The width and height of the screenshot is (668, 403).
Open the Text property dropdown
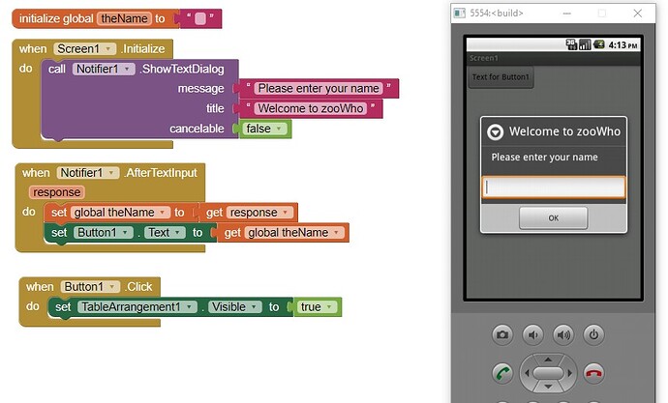[177, 233]
